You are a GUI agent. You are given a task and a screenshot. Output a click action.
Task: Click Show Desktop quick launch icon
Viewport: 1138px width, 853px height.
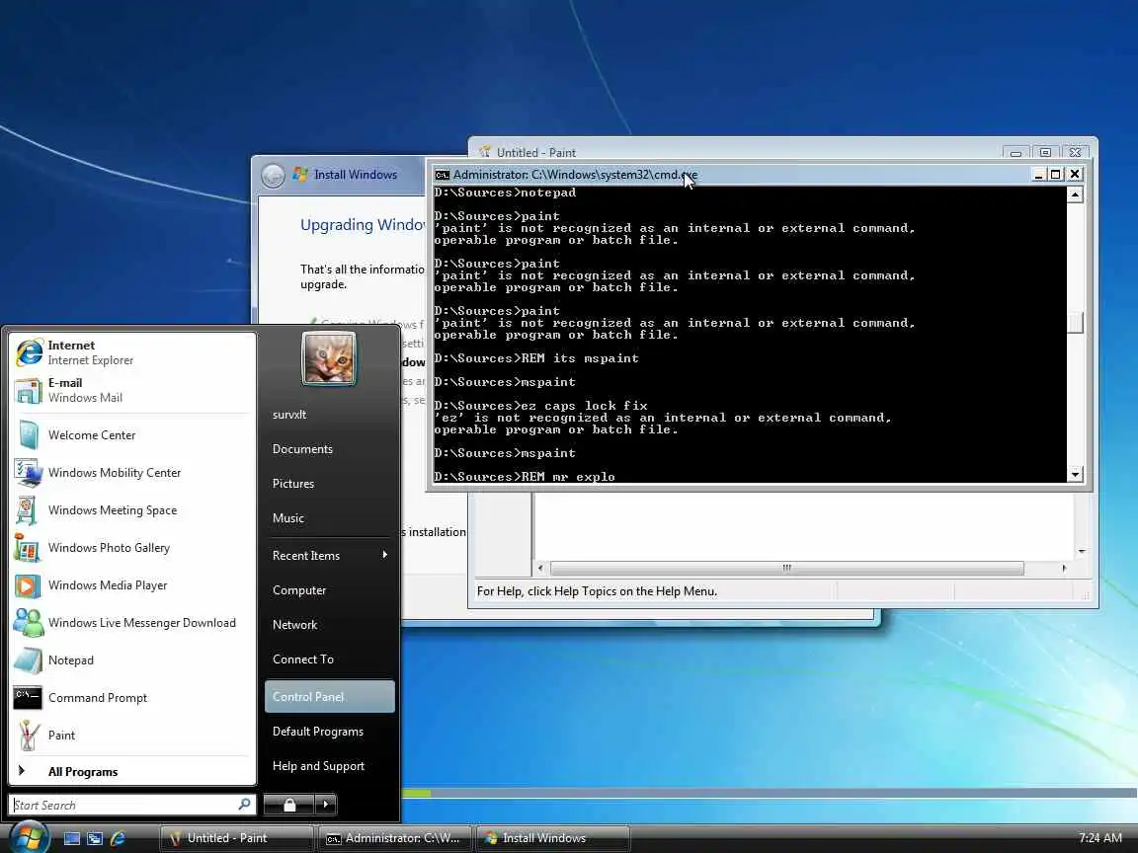[x=72, y=838]
